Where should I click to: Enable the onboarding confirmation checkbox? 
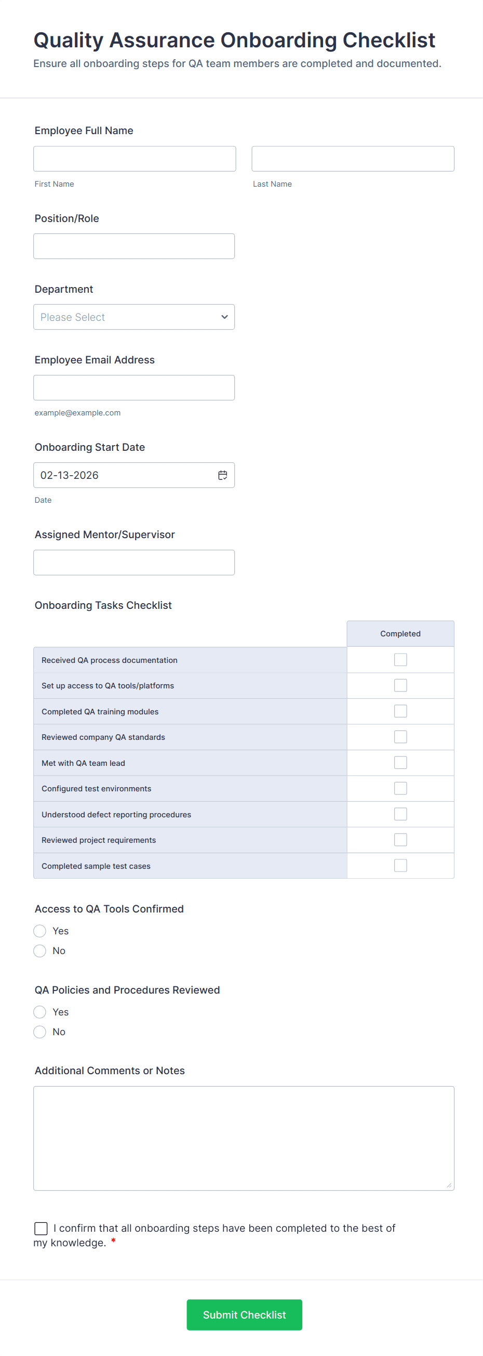tap(41, 1229)
